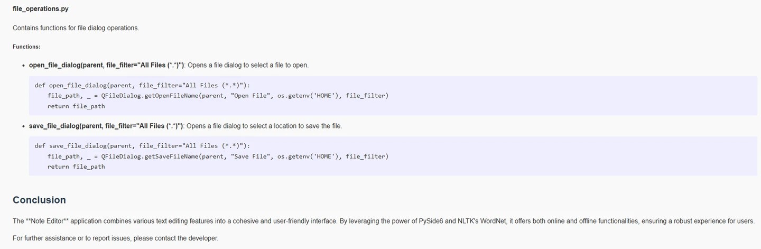Click 'return file_path' in open_file_dialog code block
The width and height of the screenshot is (761, 249).
point(76,106)
